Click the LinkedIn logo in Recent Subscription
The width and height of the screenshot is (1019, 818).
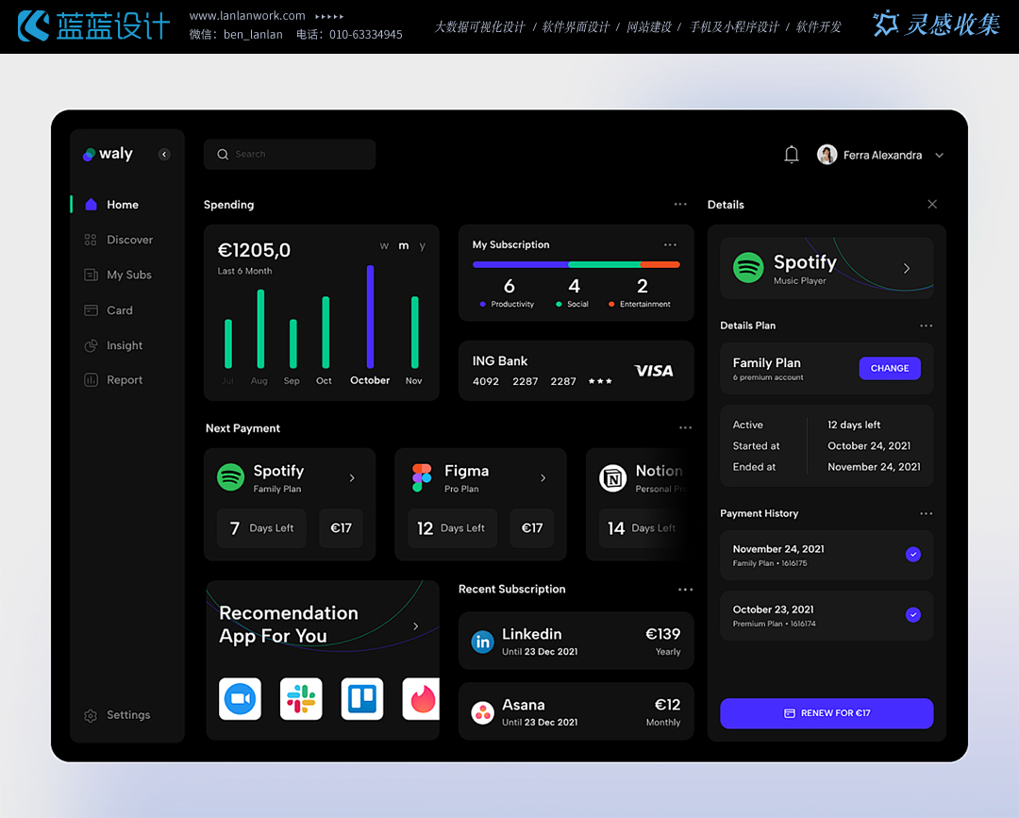[x=482, y=643]
